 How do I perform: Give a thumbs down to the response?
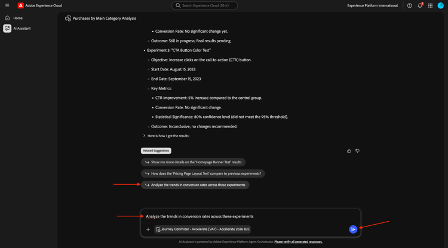click(x=357, y=151)
